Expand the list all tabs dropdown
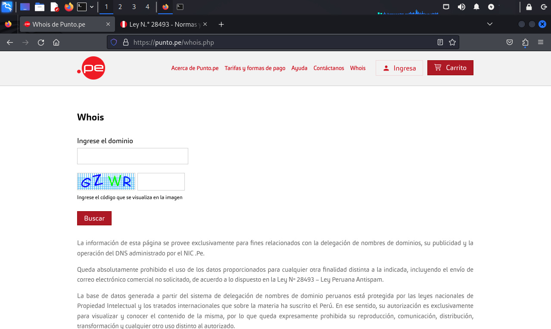 489,24
